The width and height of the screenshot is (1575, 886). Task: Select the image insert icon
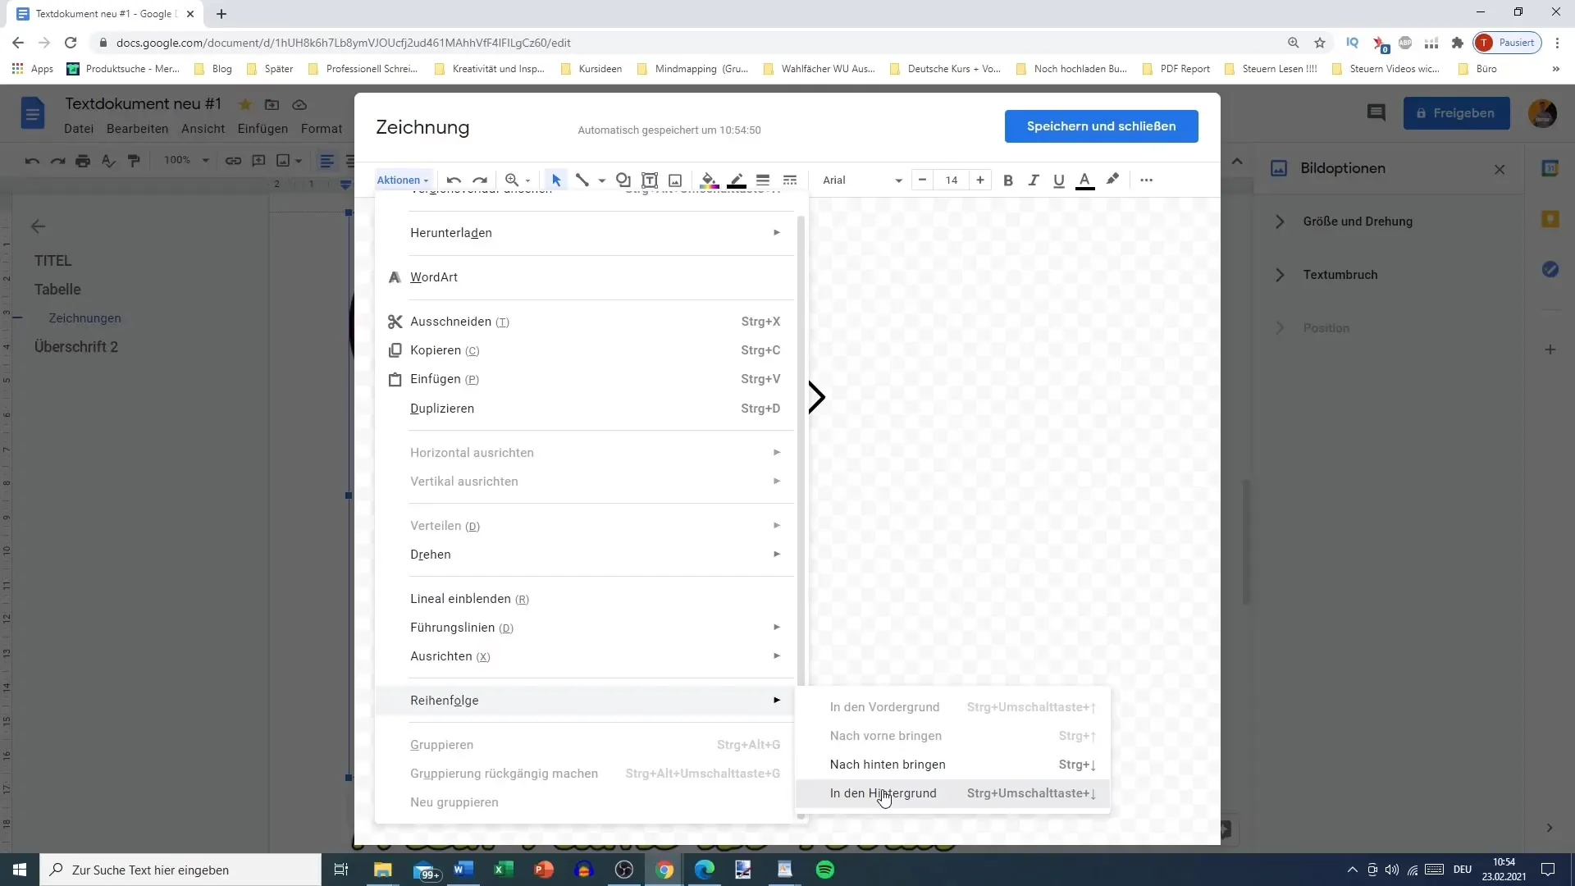(675, 179)
